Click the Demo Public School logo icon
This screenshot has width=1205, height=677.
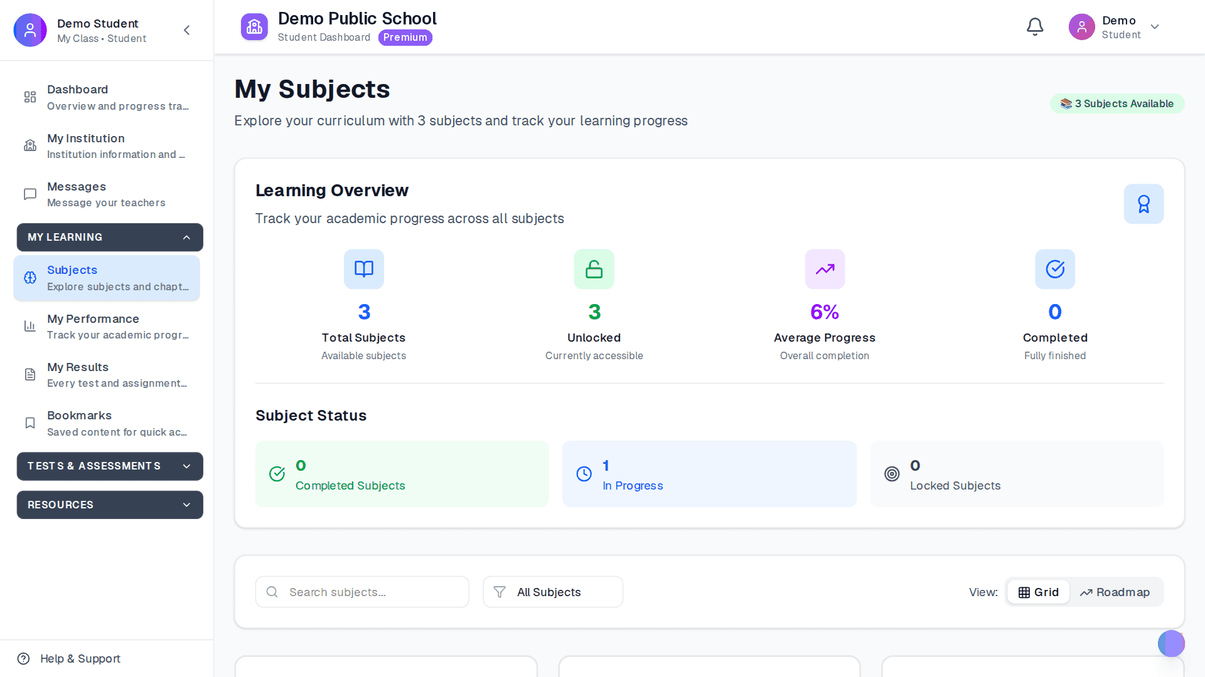[254, 27]
